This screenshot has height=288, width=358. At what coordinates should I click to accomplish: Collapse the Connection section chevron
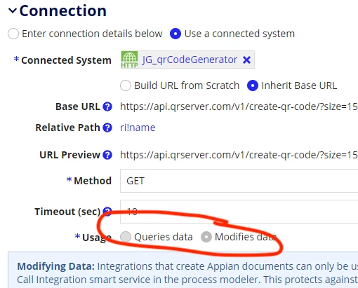coord(13,11)
